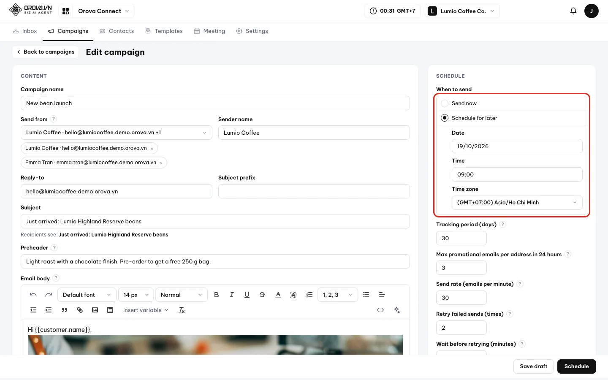
Task: Insert an image into email body
Action: coord(95,310)
